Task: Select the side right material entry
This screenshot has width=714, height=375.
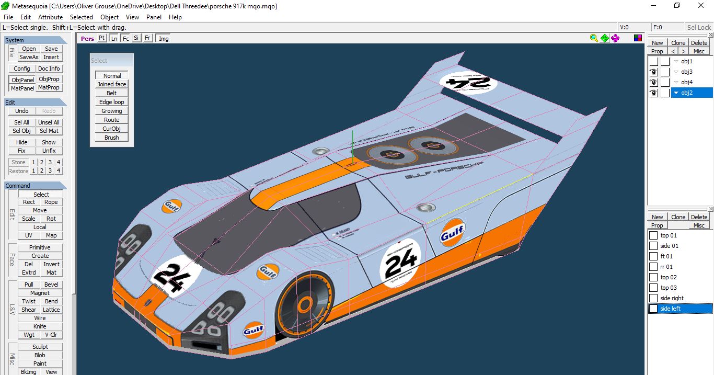Action: coord(672,298)
